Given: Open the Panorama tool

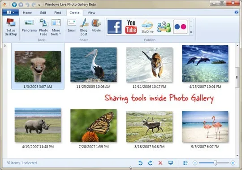Looking at the screenshot, I should pos(29,26).
